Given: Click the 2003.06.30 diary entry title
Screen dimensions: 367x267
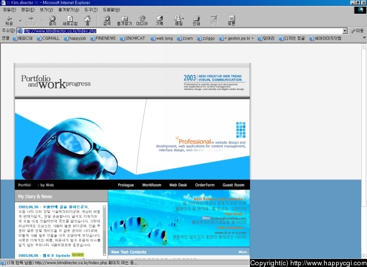Looking at the screenshot, I should 53,207.
